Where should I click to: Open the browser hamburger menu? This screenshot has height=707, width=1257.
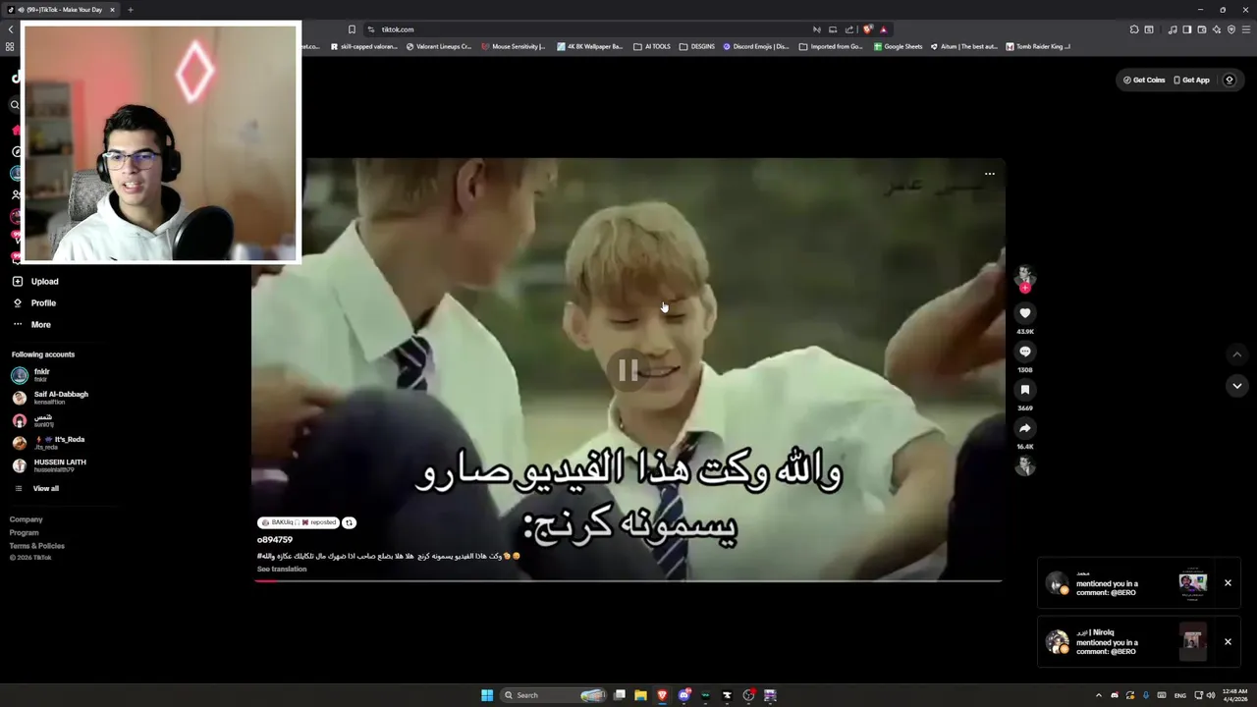[x=1245, y=29]
